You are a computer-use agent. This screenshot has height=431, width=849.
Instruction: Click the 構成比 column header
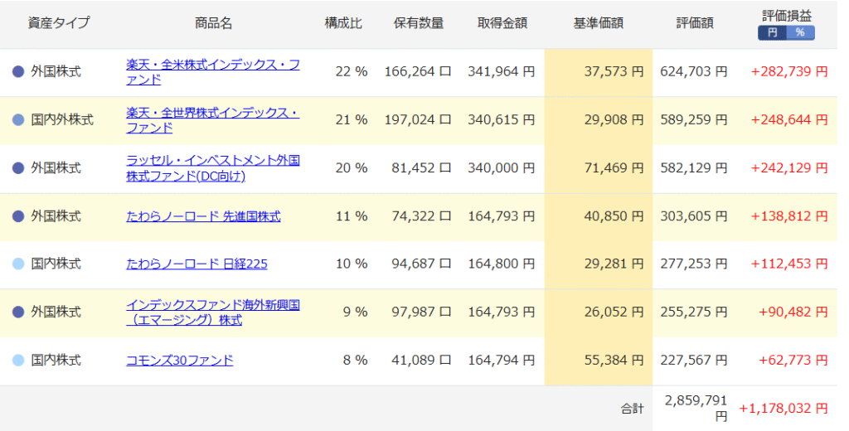pyautogui.click(x=342, y=23)
